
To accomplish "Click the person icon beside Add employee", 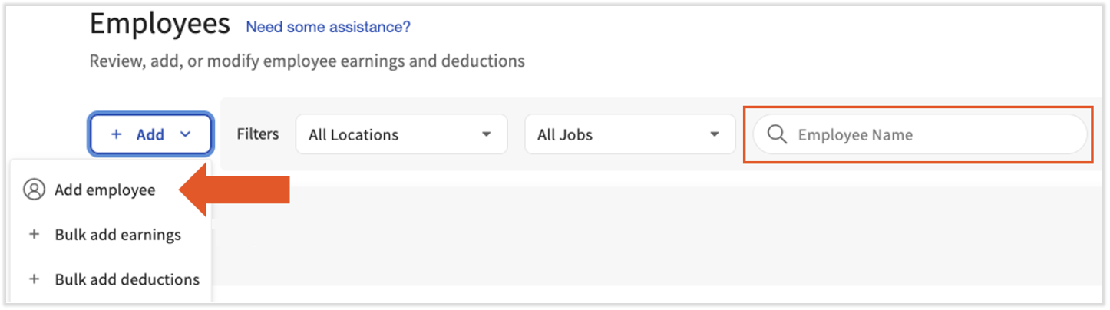I will click(34, 190).
